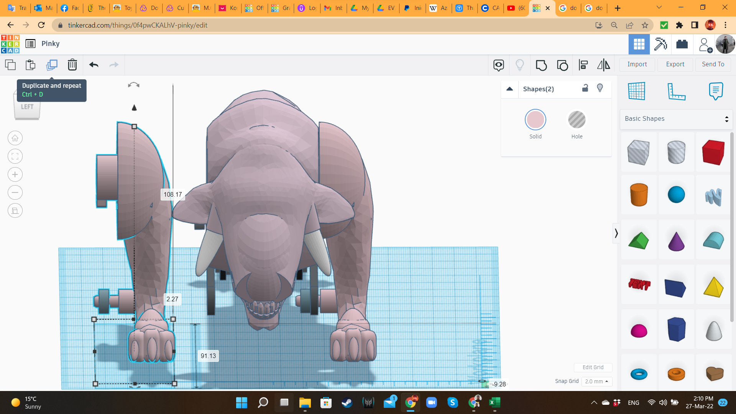Click Home view button
This screenshot has width=736, height=414.
[15, 138]
